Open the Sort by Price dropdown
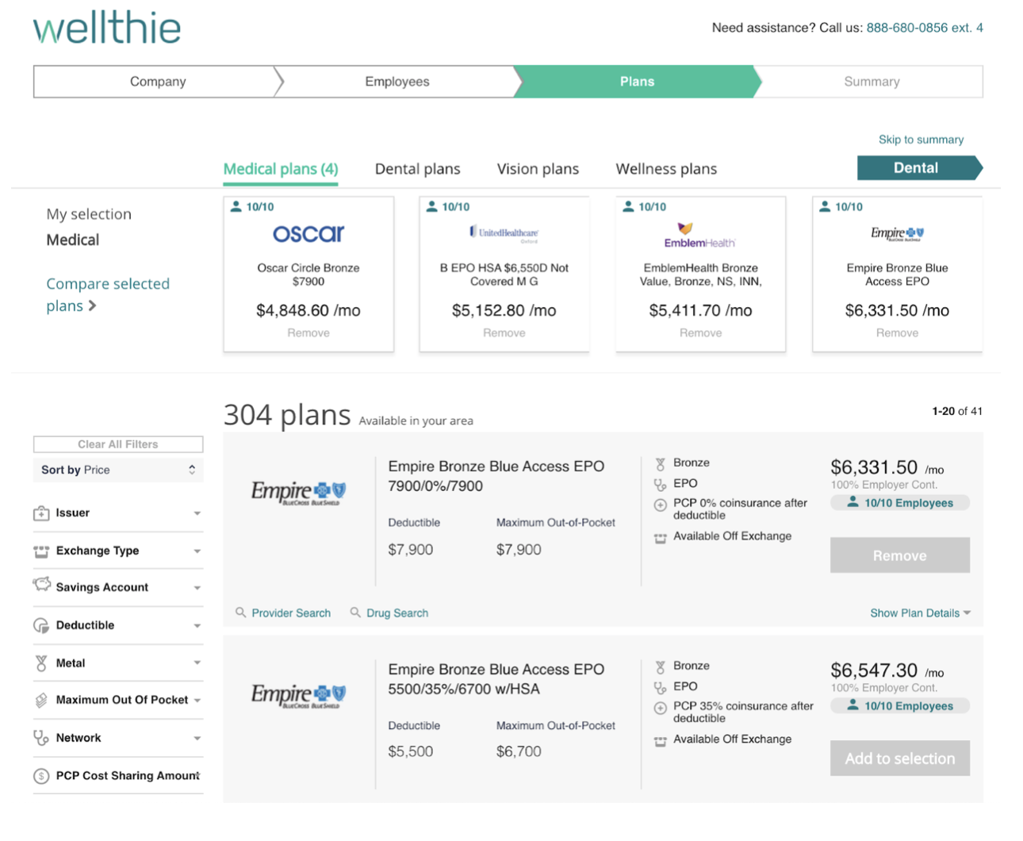 (117, 470)
